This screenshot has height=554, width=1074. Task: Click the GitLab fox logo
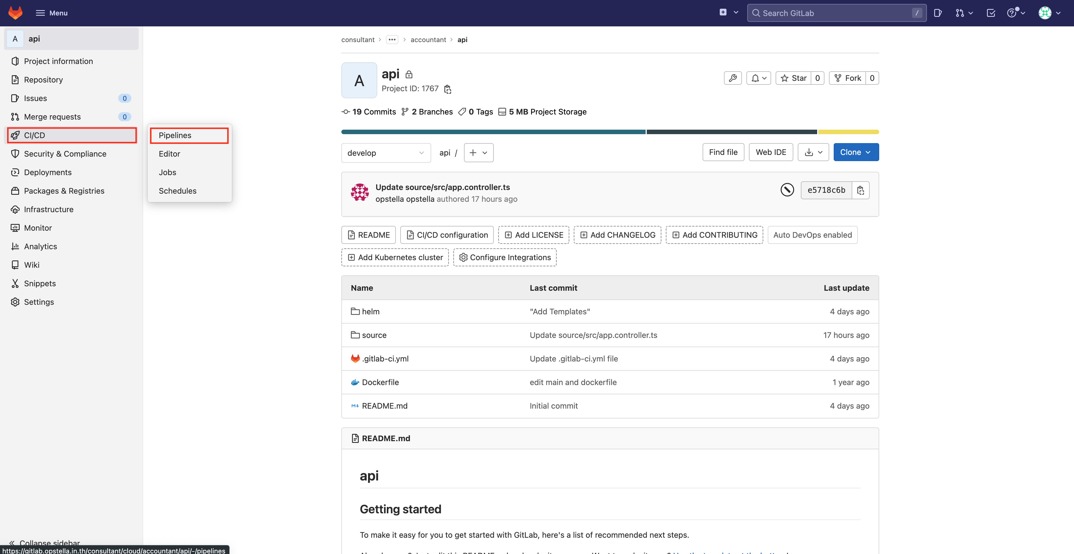click(15, 13)
